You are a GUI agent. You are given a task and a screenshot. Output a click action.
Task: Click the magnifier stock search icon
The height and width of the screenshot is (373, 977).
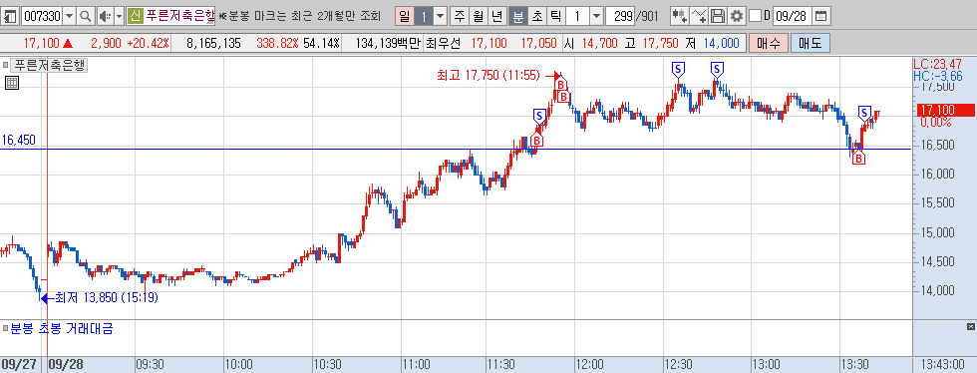86,16
